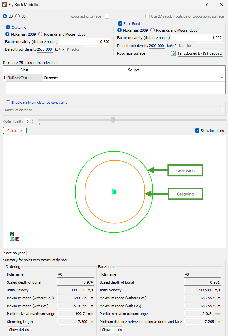
Task: Open the Source dropdown for FlyRockTest_1
Action: [222, 78]
